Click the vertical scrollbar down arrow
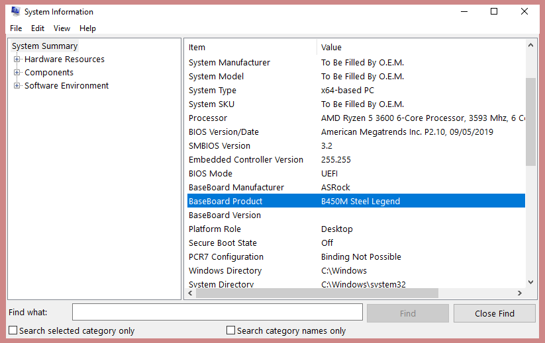This screenshot has width=545, height=343. point(531,282)
